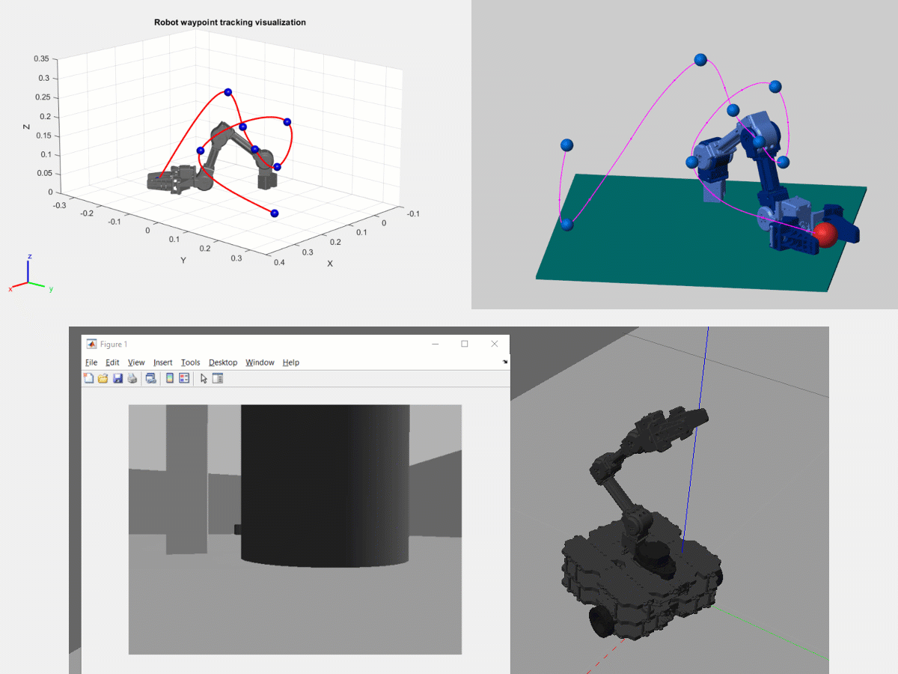898x674 pixels.
Task: Select the Window menu
Action: coord(260,362)
